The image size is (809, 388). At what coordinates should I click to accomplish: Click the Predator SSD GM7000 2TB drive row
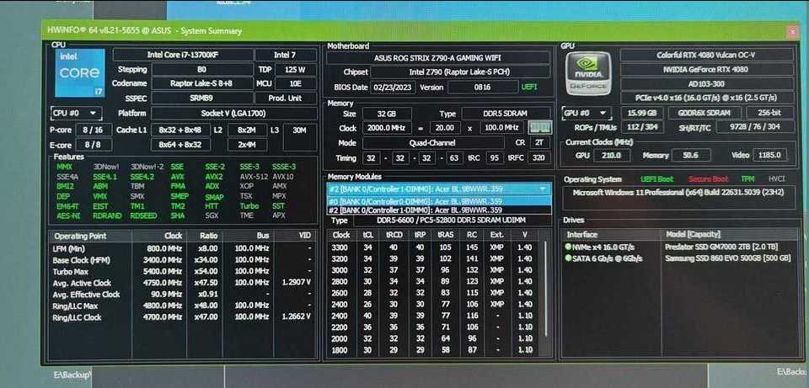pyautogui.click(x=681, y=247)
